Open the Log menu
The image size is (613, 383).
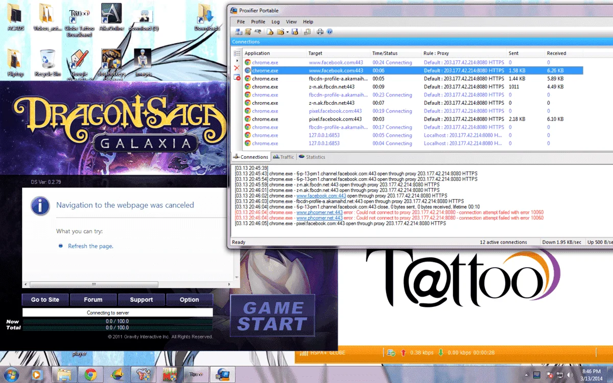pos(275,22)
